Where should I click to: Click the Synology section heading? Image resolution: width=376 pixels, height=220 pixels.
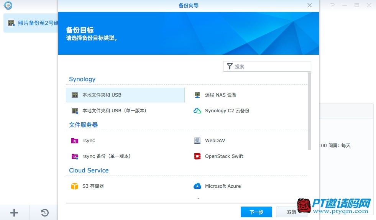[82, 79]
